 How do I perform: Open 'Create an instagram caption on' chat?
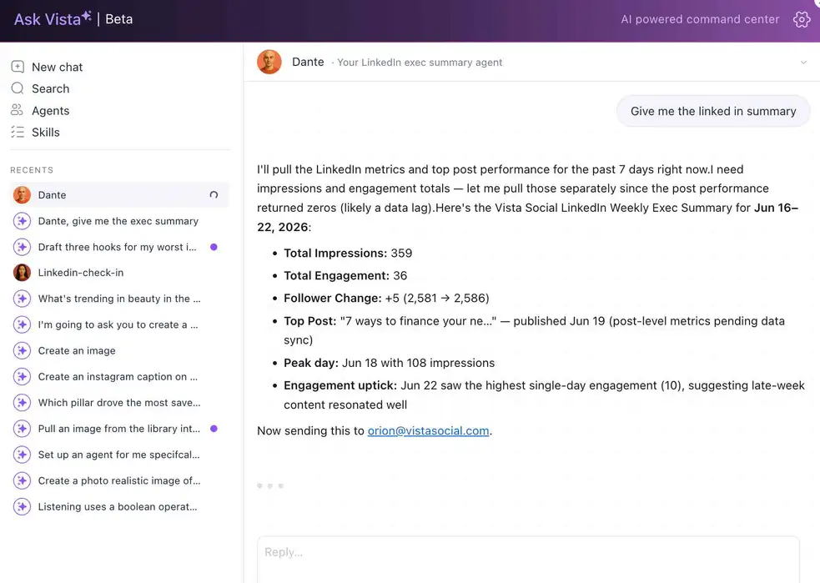(120, 376)
